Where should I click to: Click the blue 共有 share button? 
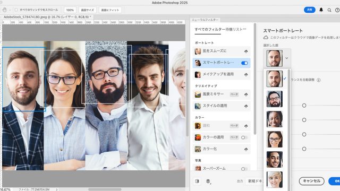point(309,10)
